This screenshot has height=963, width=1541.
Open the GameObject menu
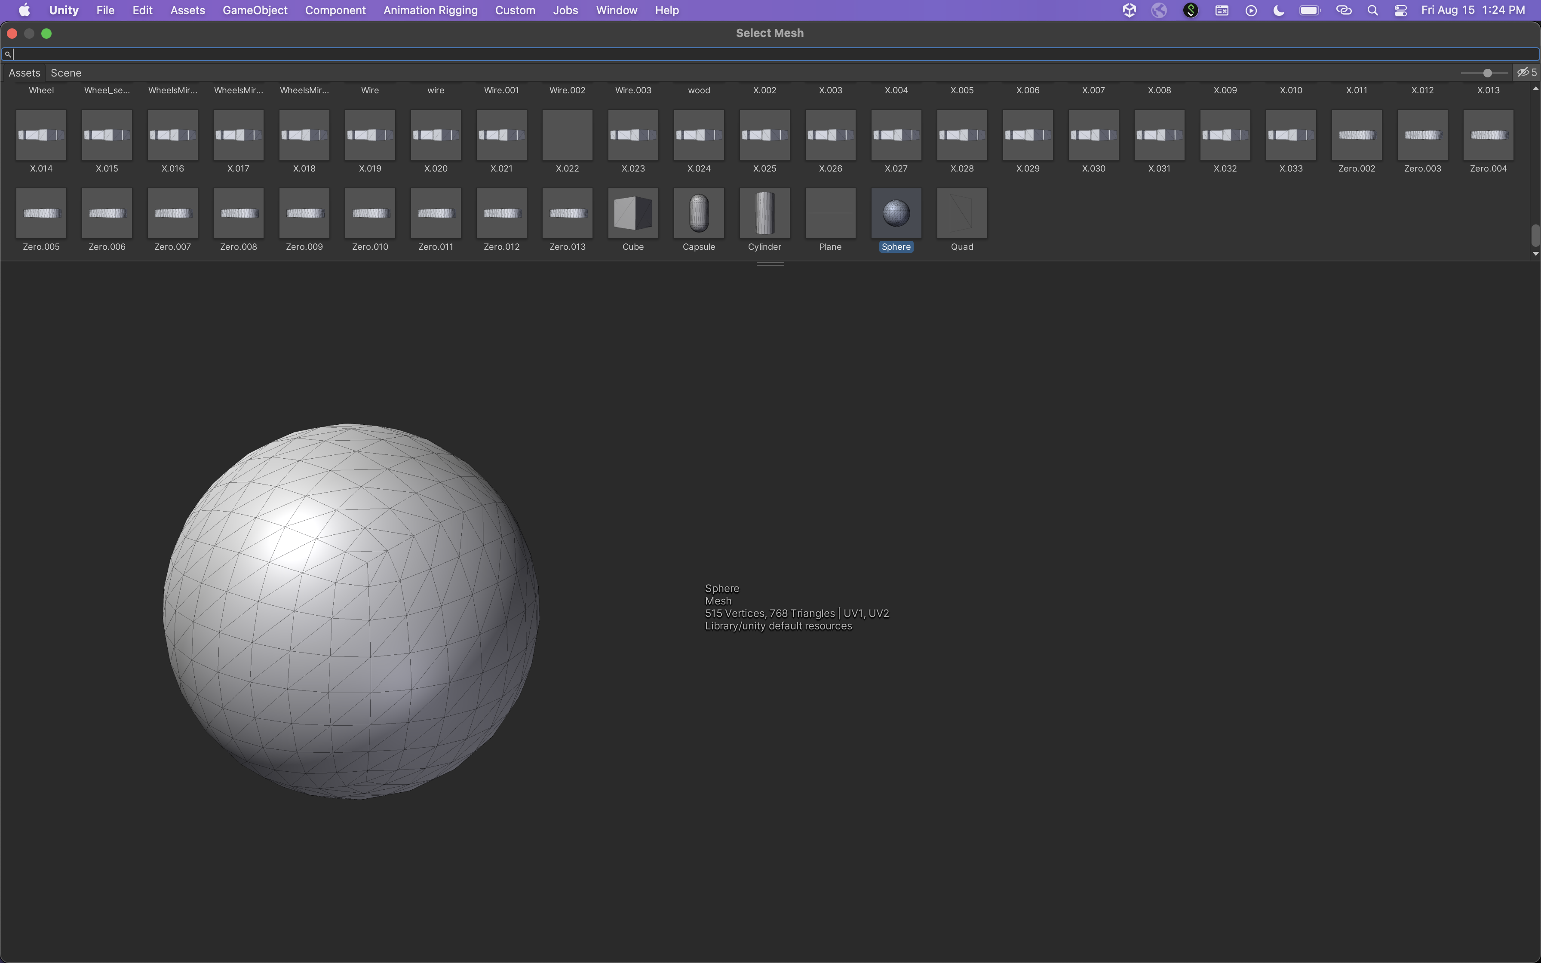(255, 10)
